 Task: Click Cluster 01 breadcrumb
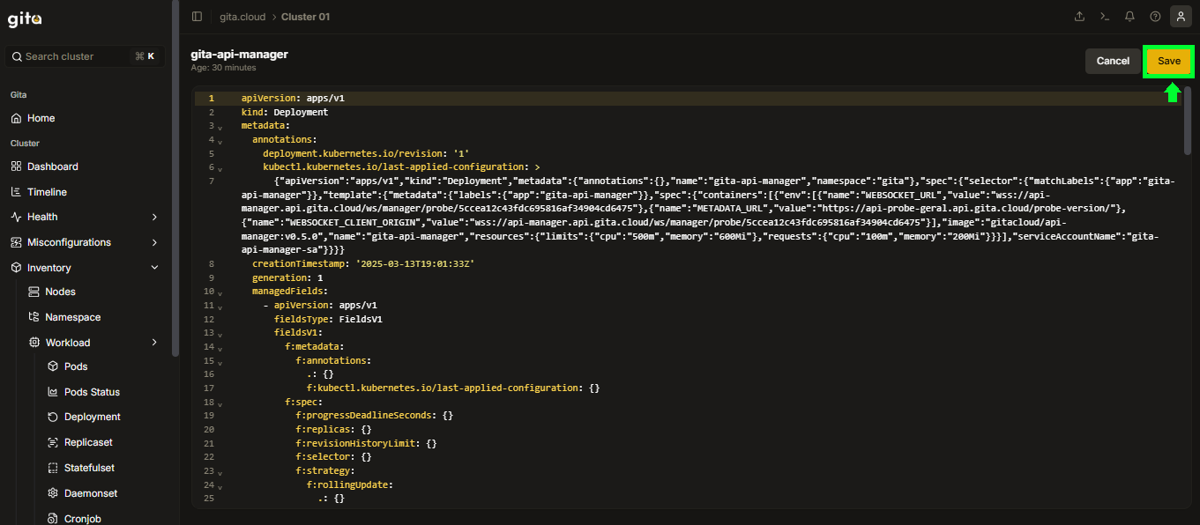(305, 17)
